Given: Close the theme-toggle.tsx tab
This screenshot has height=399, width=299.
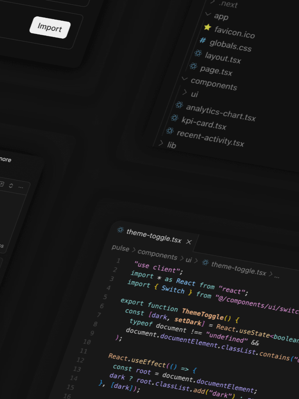Looking at the screenshot, I should click(x=189, y=242).
